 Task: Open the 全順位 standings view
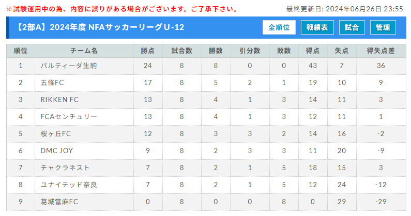pyautogui.click(x=279, y=27)
